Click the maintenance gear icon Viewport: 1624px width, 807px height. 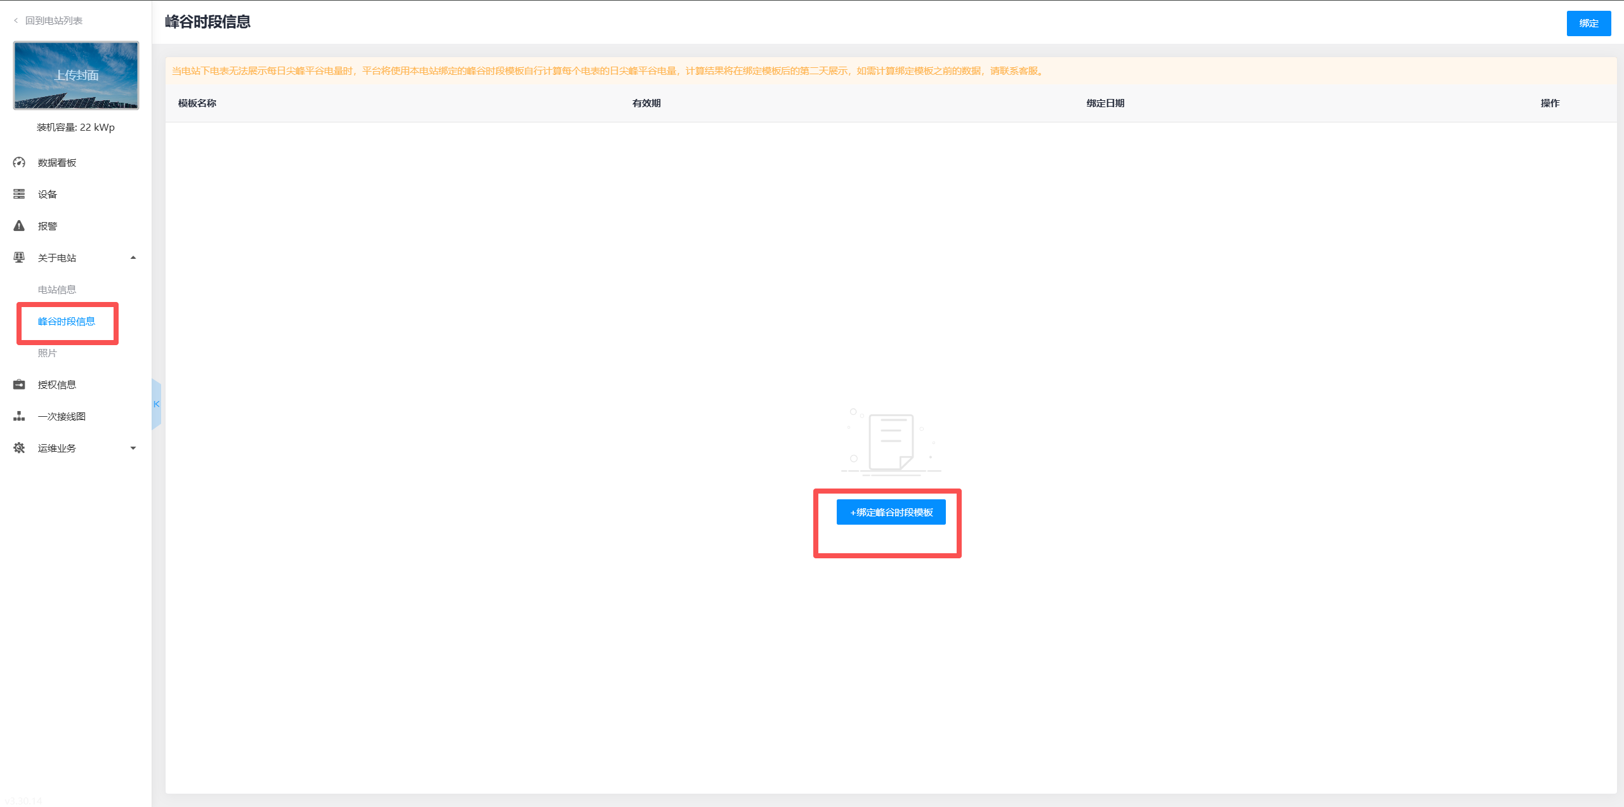click(x=19, y=448)
